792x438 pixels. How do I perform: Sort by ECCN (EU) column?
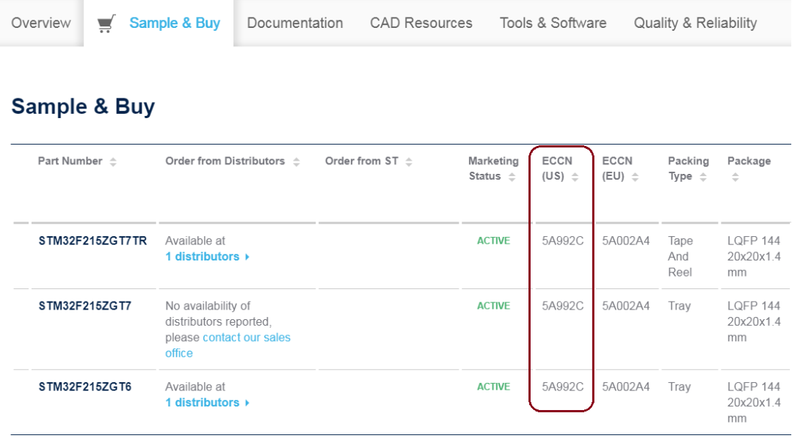point(635,177)
